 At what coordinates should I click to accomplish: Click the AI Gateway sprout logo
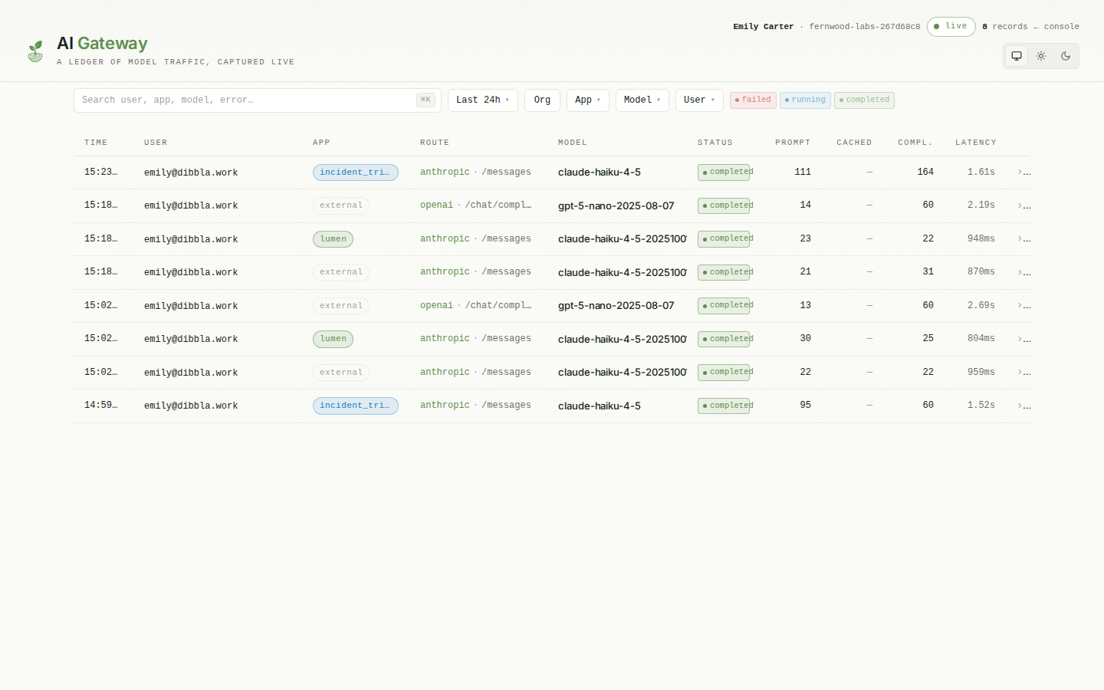(x=35, y=51)
